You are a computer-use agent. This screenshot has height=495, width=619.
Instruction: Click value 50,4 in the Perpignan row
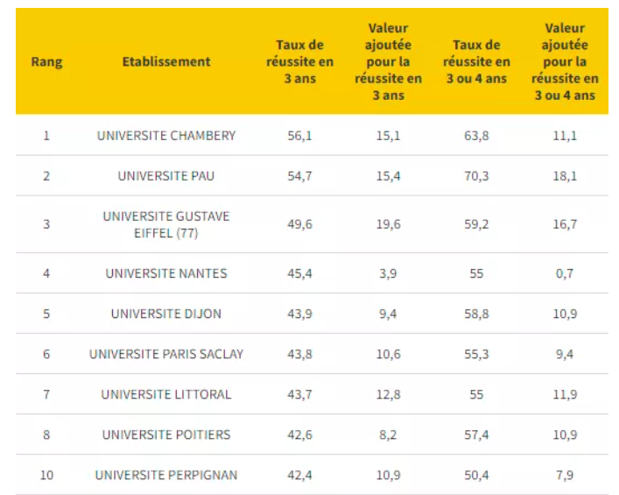coord(476,475)
